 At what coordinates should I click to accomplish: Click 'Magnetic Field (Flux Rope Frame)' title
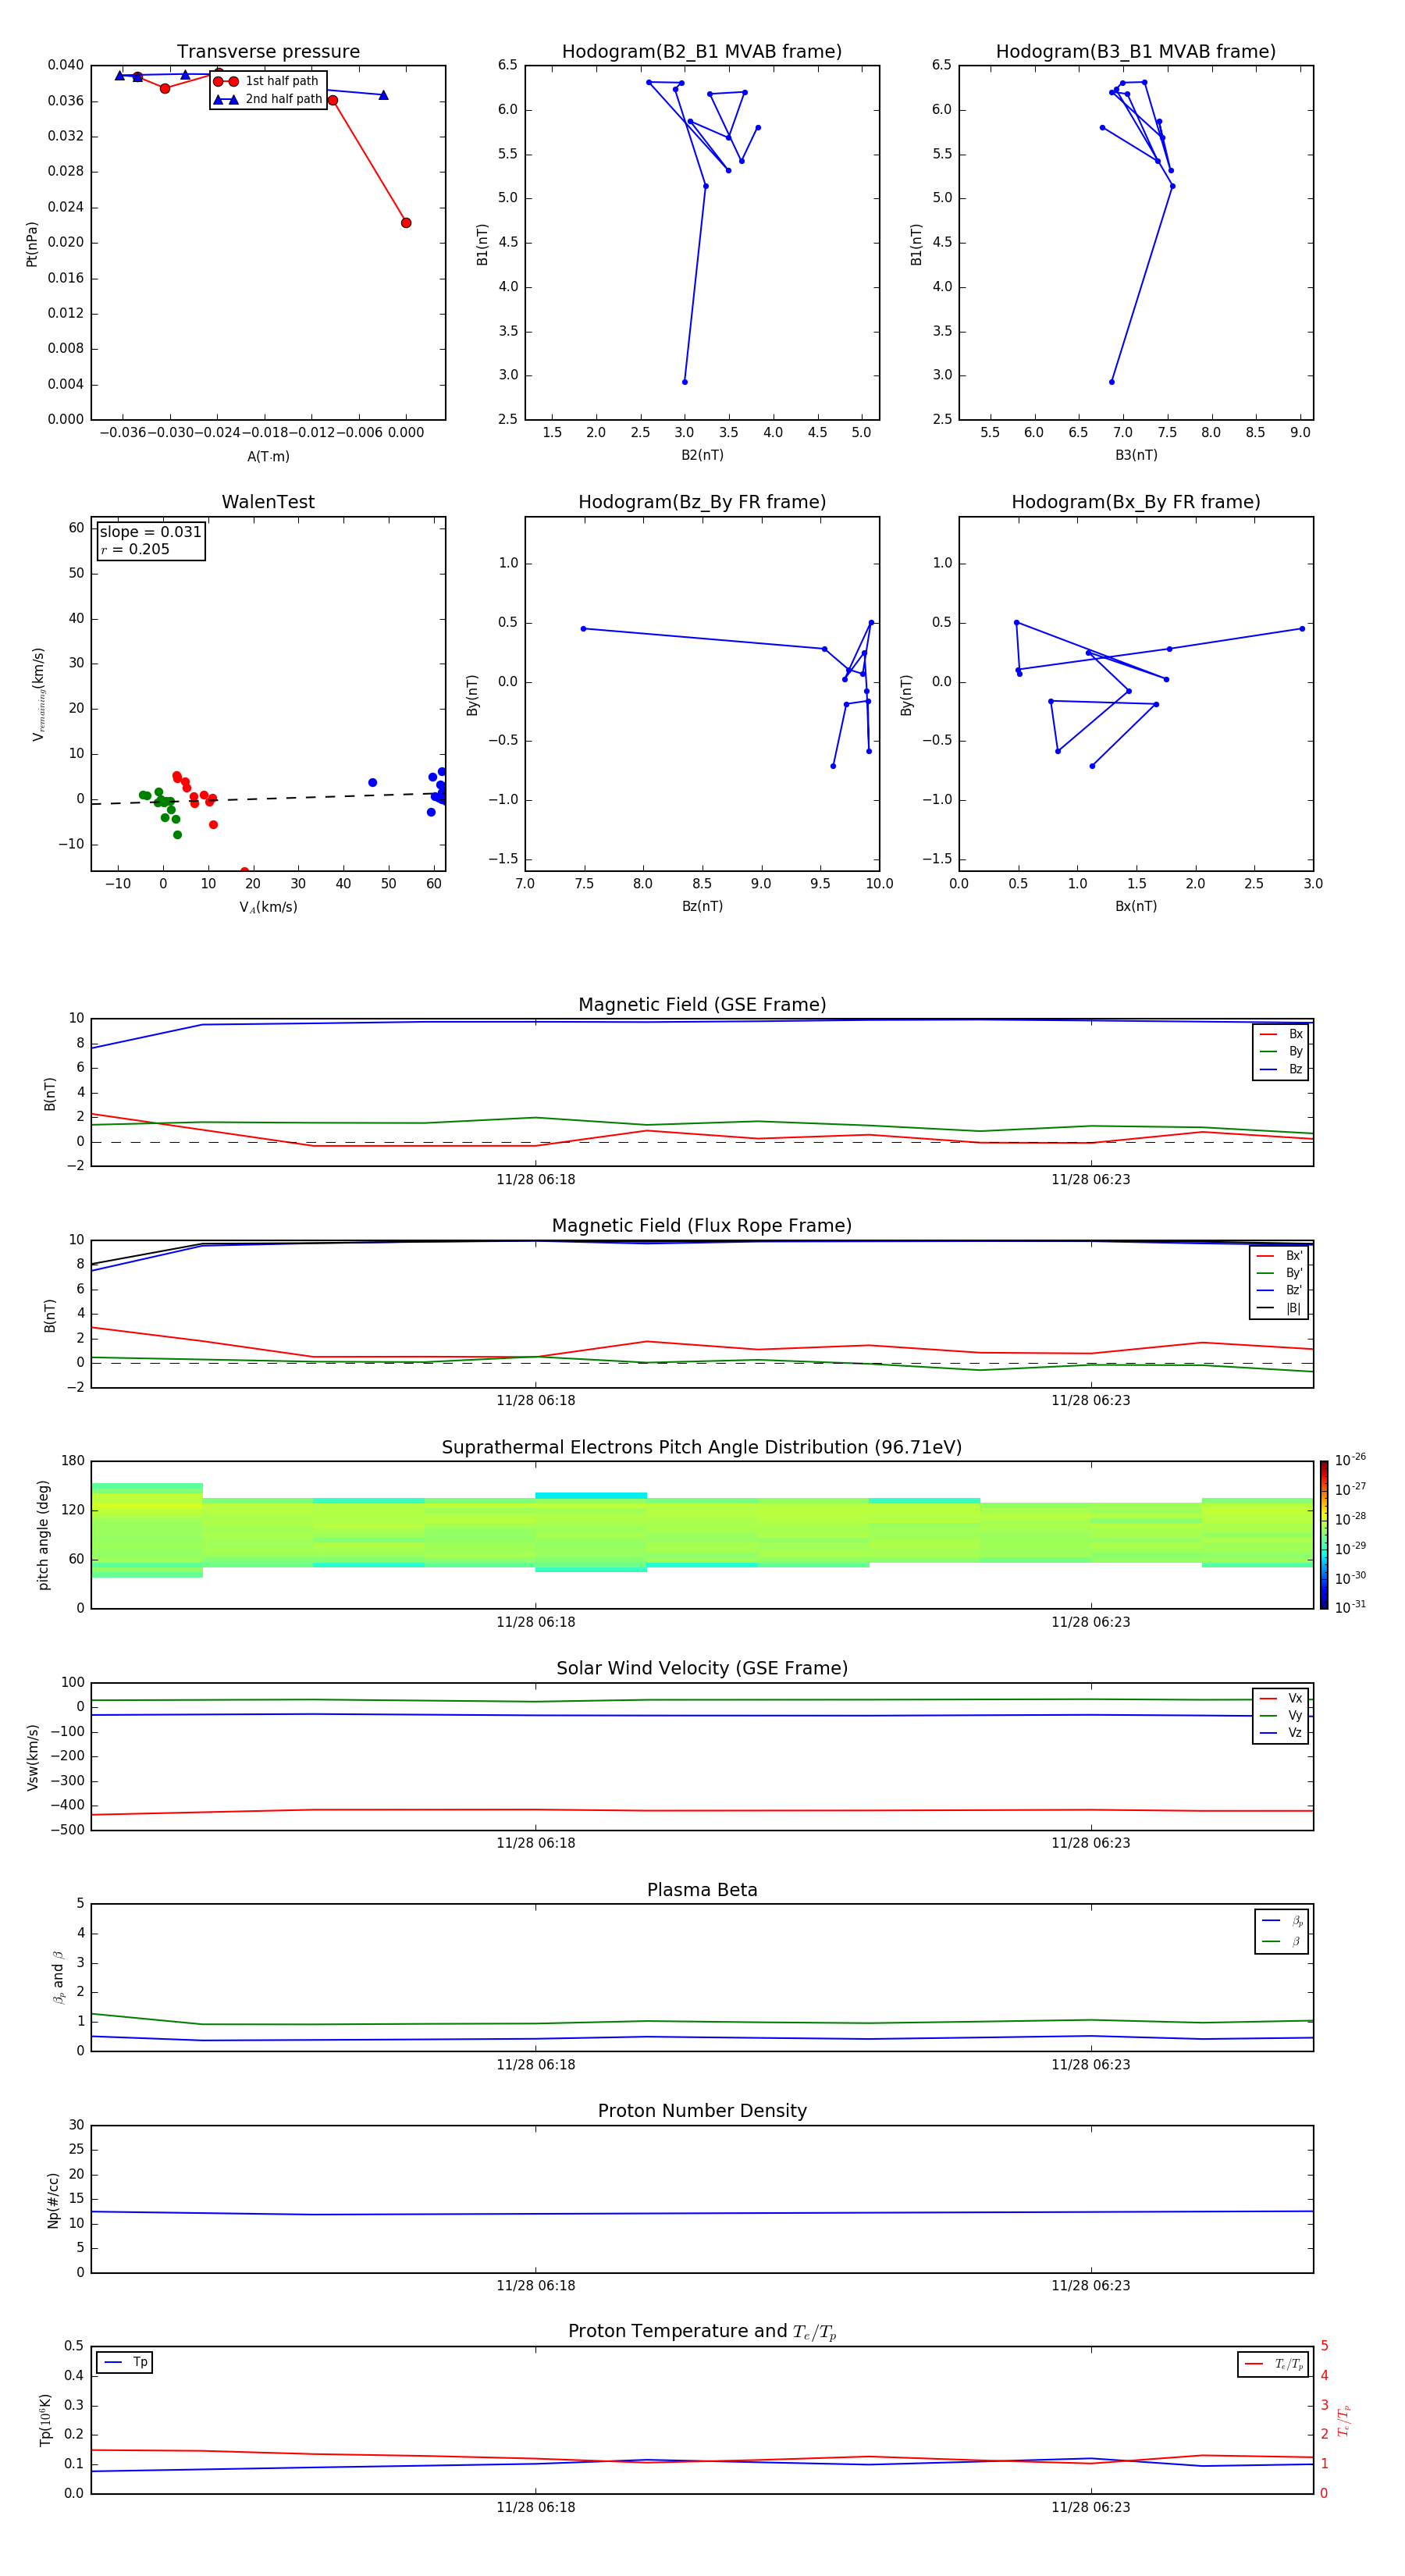tap(702, 1226)
